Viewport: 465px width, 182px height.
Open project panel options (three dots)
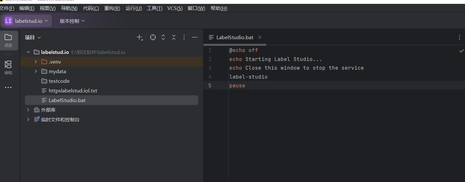pyautogui.click(x=184, y=38)
